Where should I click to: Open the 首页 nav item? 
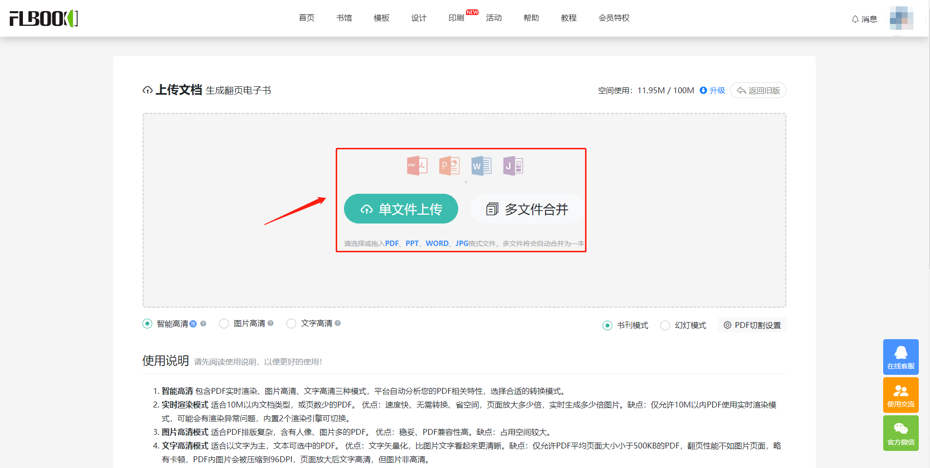(306, 18)
